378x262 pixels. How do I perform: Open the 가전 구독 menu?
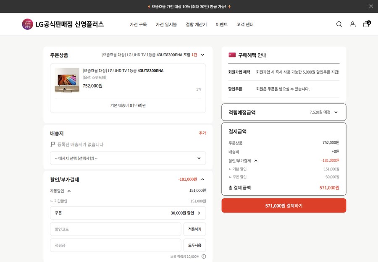point(138,24)
